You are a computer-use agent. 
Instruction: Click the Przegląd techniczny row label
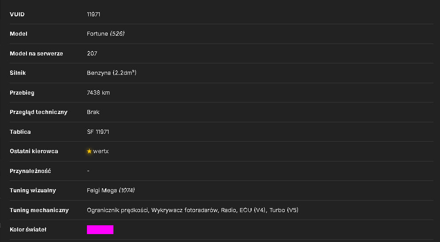pos(39,112)
